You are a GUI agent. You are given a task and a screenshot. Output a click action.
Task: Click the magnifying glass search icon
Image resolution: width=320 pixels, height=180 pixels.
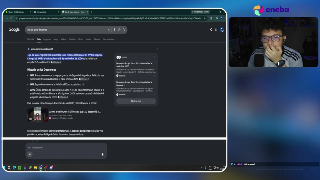point(124,30)
